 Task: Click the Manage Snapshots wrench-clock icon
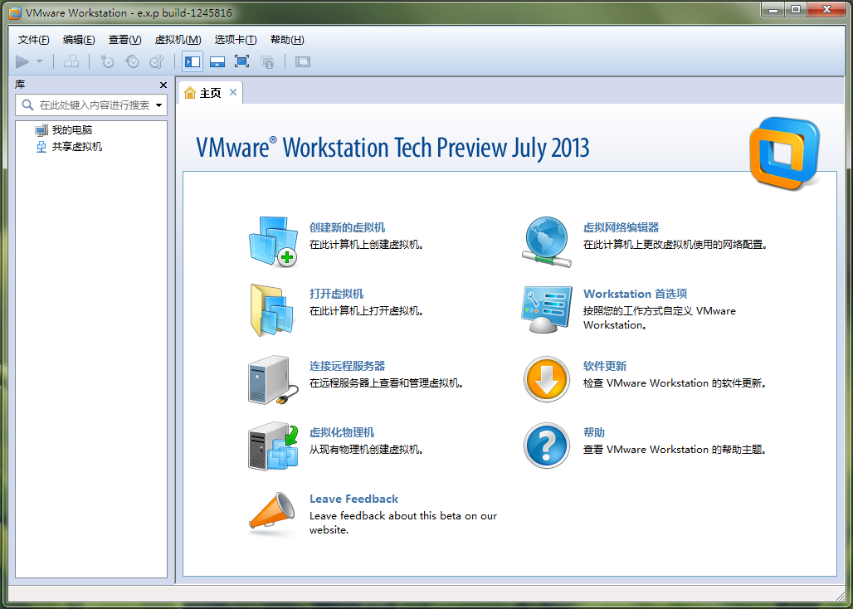tap(157, 61)
